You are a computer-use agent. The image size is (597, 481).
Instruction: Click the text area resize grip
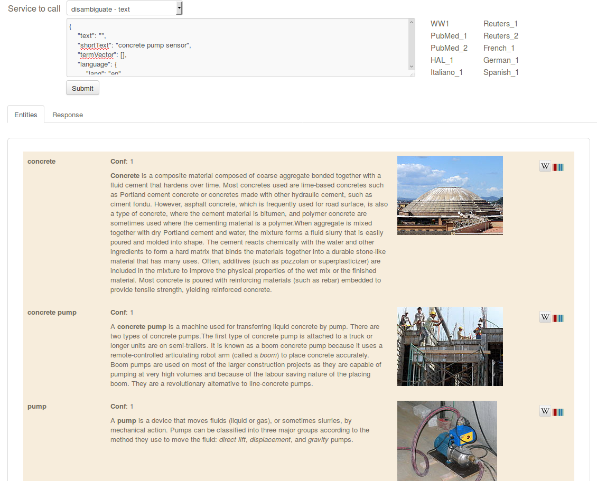point(412,74)
